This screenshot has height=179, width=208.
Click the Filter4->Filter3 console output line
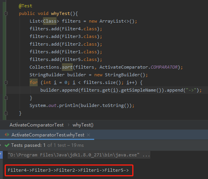68,170
